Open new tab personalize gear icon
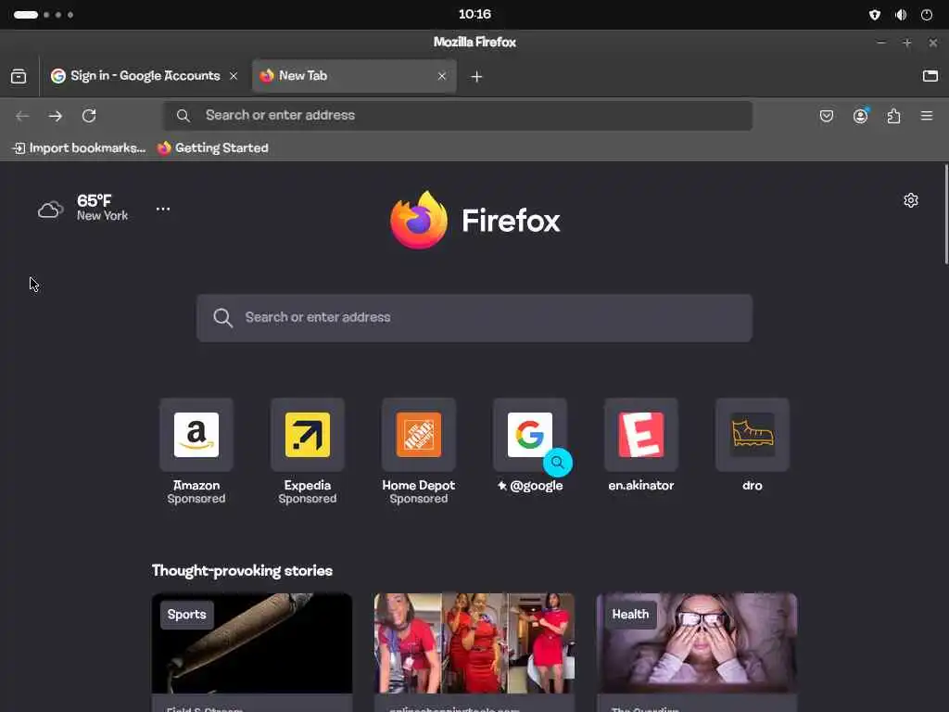949x712 pixels. 911,200
